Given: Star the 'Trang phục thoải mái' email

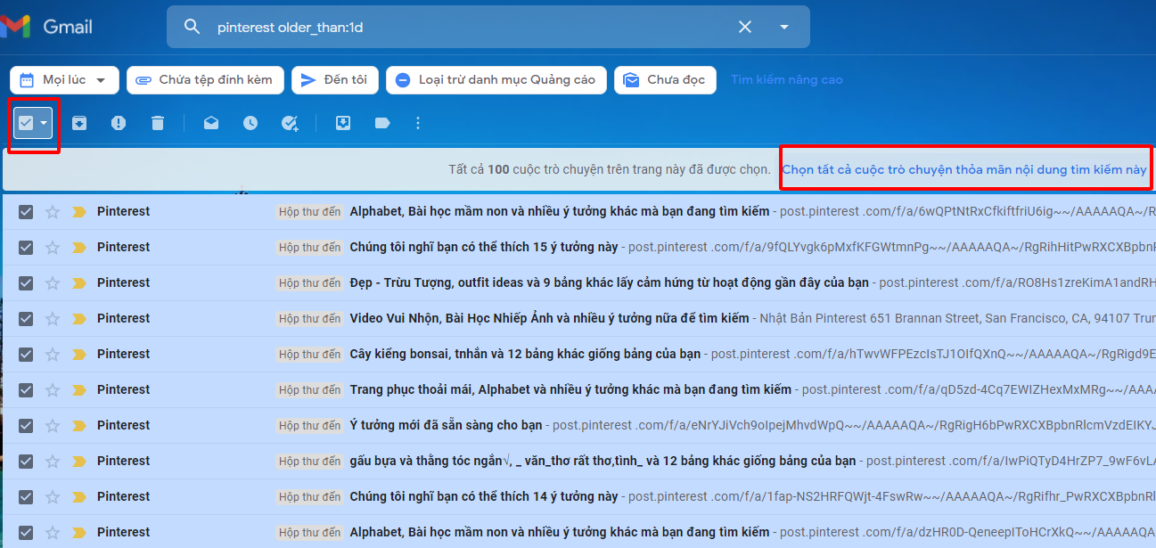Looking at the screenshot, I should pyautogui.click(x=53, y=389).
